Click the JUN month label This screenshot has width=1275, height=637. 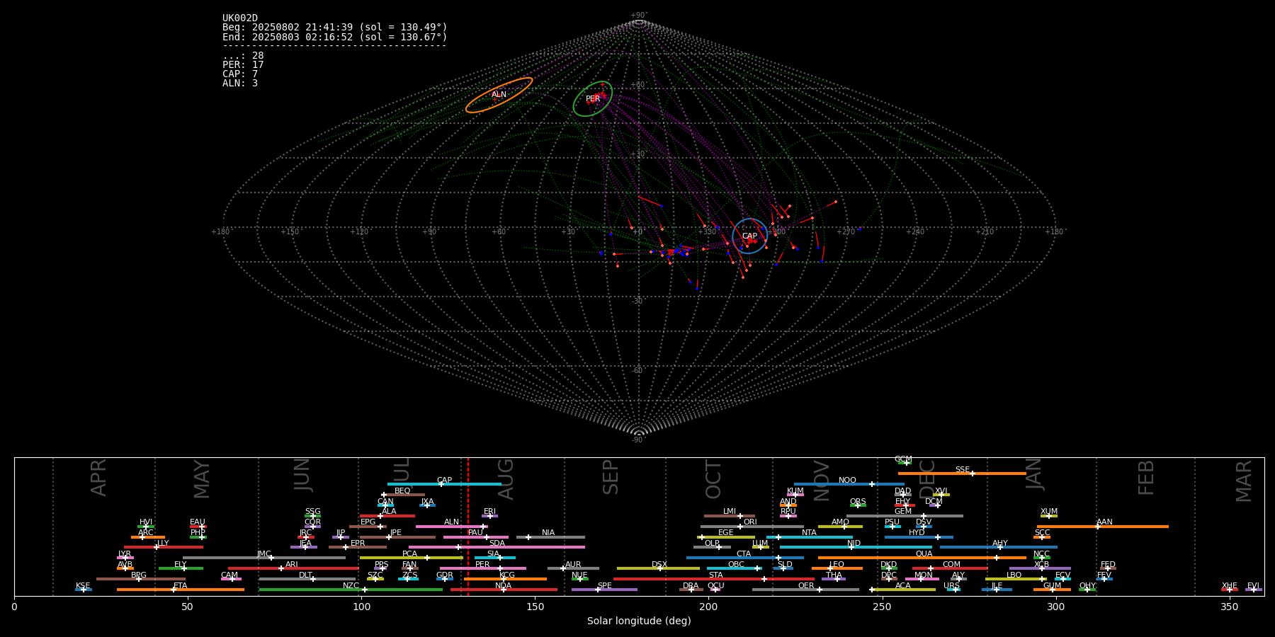tap(302, 475)
